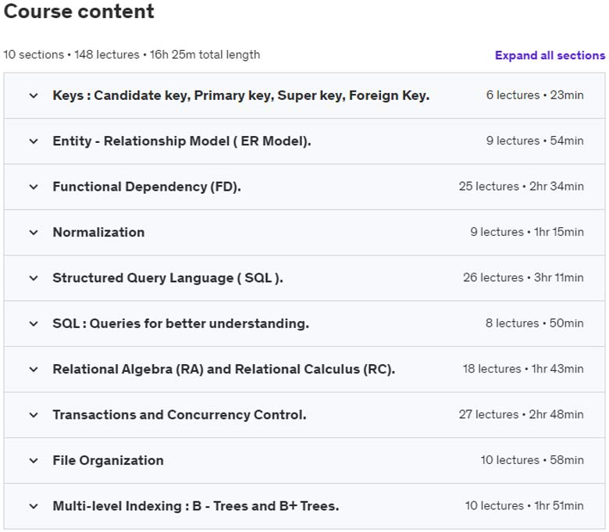
Task: Expand the chevron beside Relational Algebra and Relational Calculus
Action: (34, 370)
